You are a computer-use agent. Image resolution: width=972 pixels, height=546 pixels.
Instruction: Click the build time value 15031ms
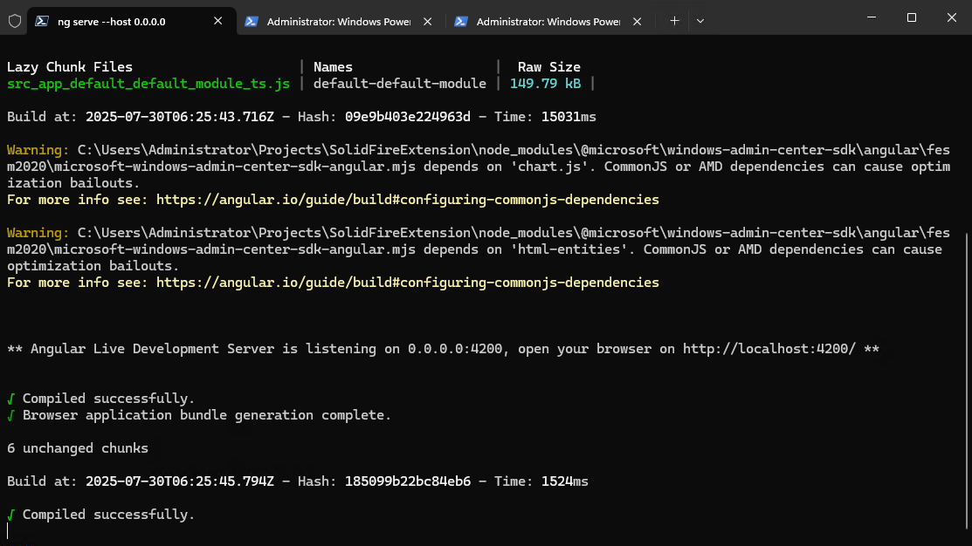[x=569, y=116]
